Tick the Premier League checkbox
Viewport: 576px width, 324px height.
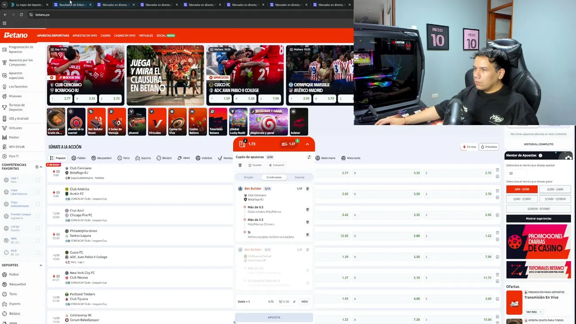point(38,216)
